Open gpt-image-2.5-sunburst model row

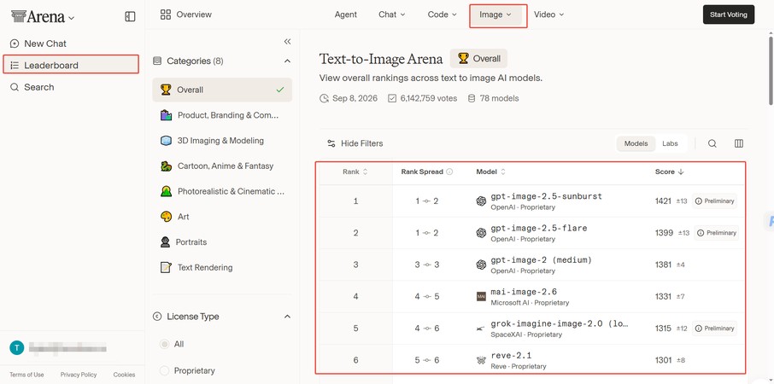pyautogui.click(x=532, y=201)
